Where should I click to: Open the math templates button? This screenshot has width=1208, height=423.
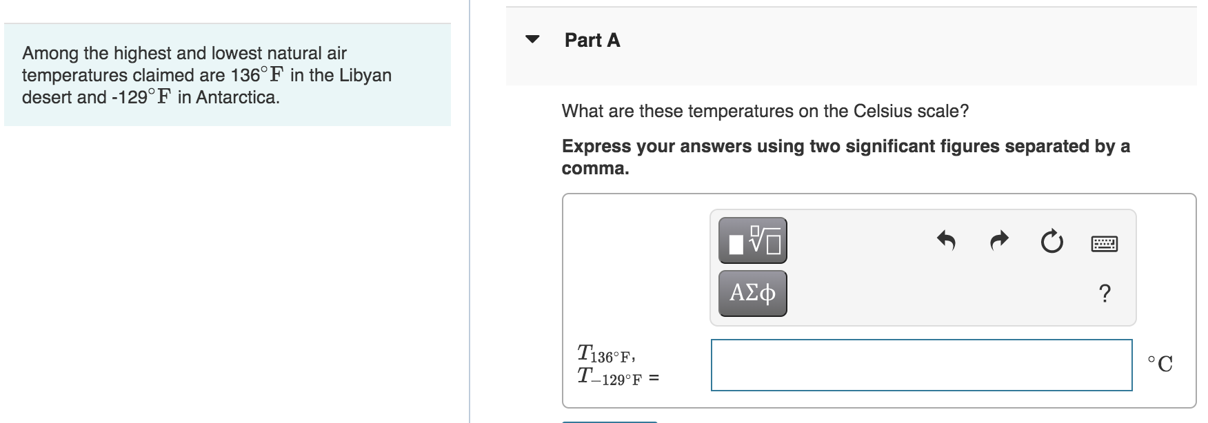click(752, 240)
